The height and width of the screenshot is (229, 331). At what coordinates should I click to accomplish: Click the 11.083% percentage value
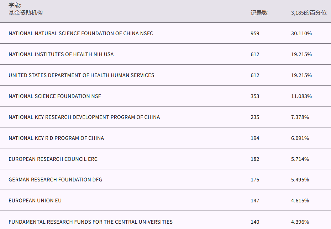click(x=301, y=96)
